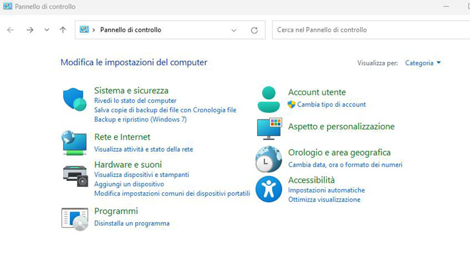Click the Orologio e area geografica clock icon
This screenshot has height=256, width=470.
coord(269,159)
